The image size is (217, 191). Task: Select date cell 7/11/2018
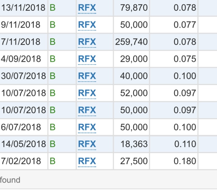(x=21, y=42)
